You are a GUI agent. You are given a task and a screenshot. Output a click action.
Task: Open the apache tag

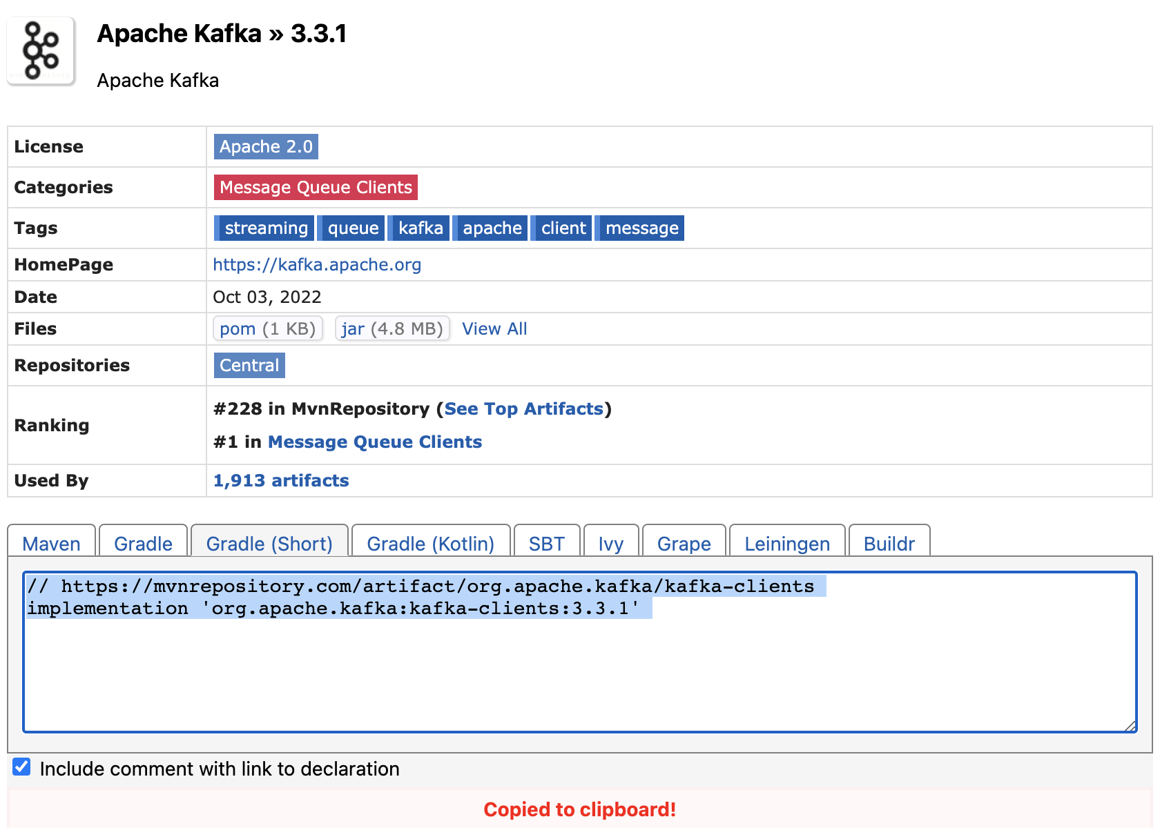click(x=490, y=228)
